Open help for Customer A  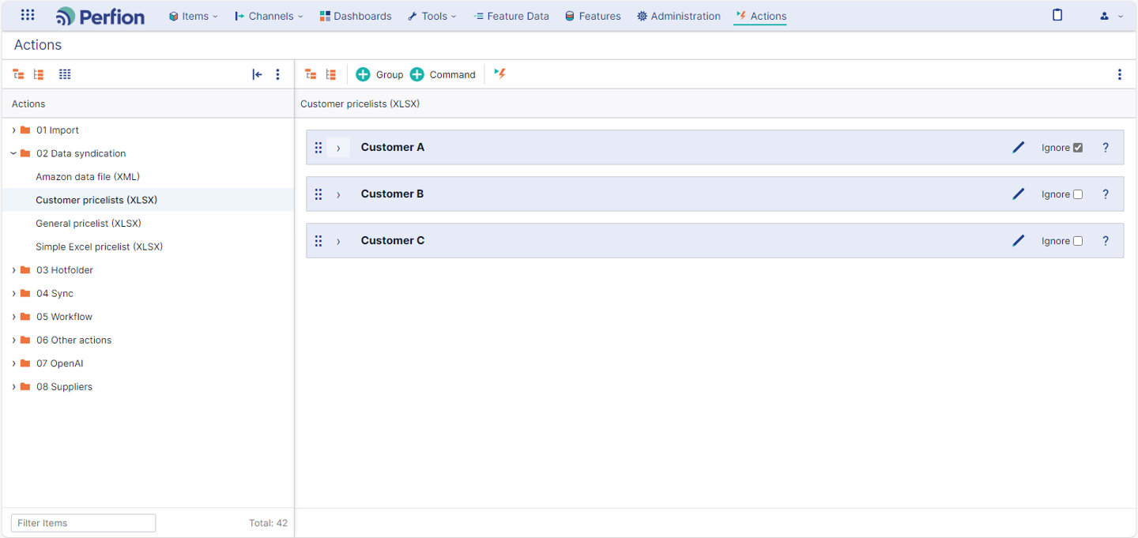pyautogui.click(x=1106, y=148)
